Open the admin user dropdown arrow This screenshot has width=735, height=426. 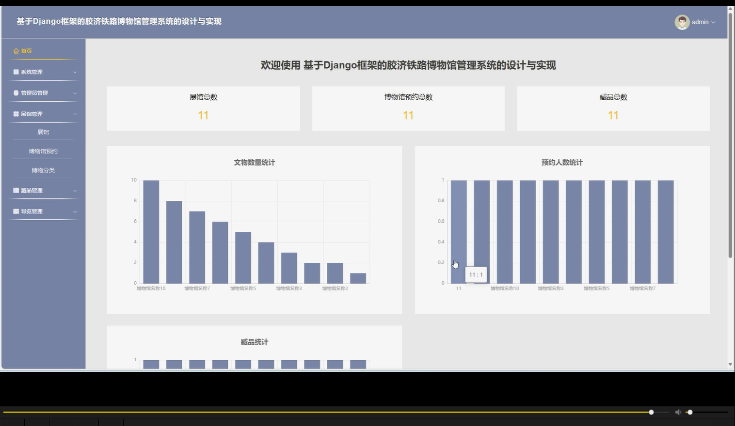click(x=713, y=22)
